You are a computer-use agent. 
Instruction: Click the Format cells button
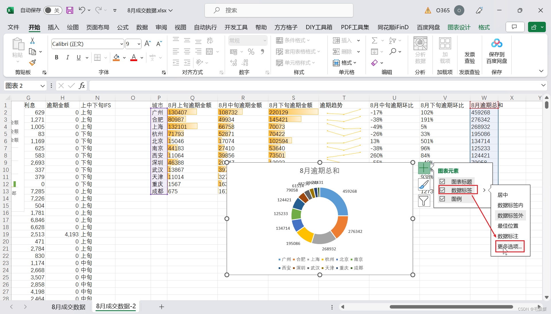point(344,63)
